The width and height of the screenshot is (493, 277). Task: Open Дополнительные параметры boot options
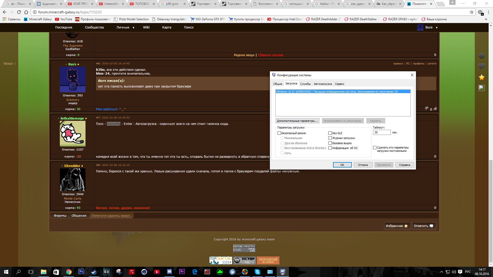pos(297,121)
